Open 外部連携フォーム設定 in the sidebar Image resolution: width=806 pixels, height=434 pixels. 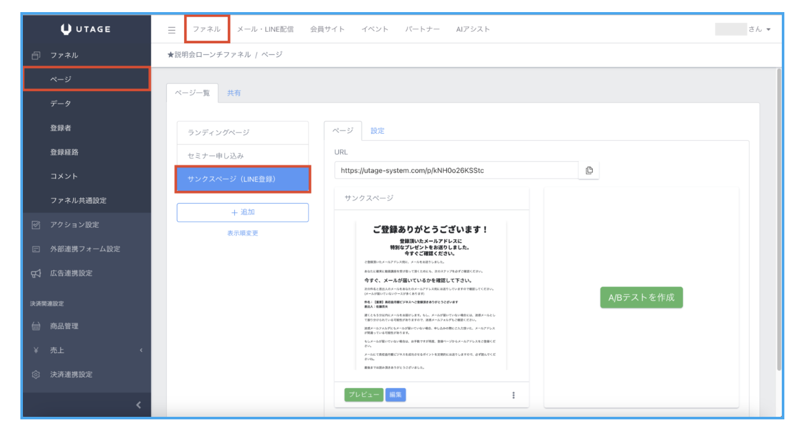[85, 249]
